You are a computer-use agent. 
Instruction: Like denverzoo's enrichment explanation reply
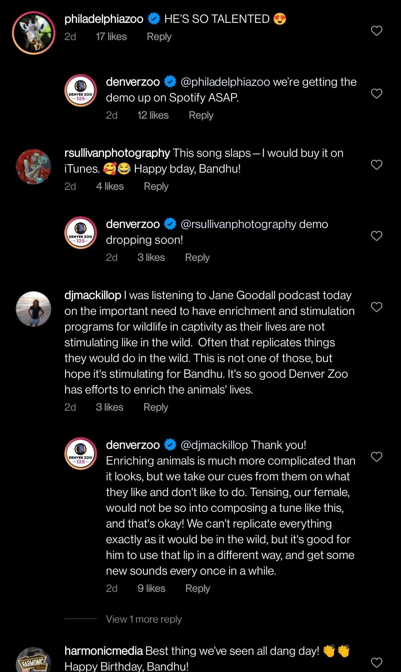(x=376, y=457)
